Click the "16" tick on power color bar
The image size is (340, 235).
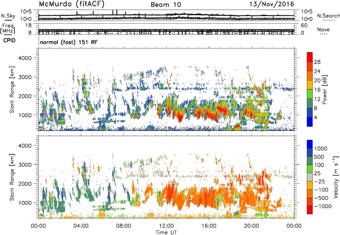click(x=317, y=90)
